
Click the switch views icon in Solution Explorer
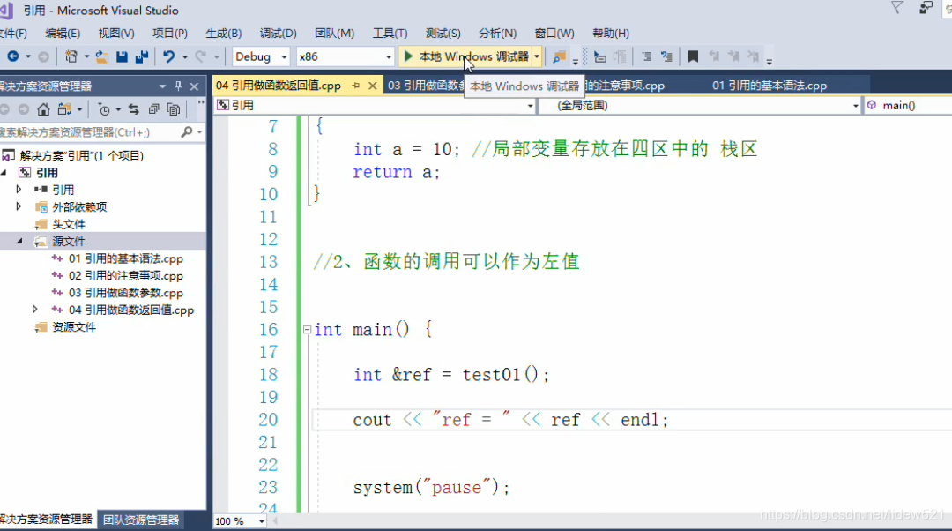coord(64,109)
